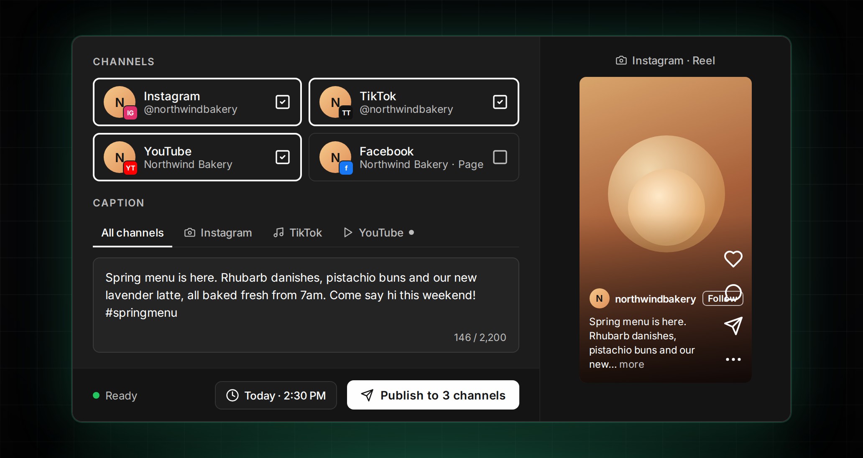
Task: Open the TikTok caption tab
Action: (x=298, y=233)
